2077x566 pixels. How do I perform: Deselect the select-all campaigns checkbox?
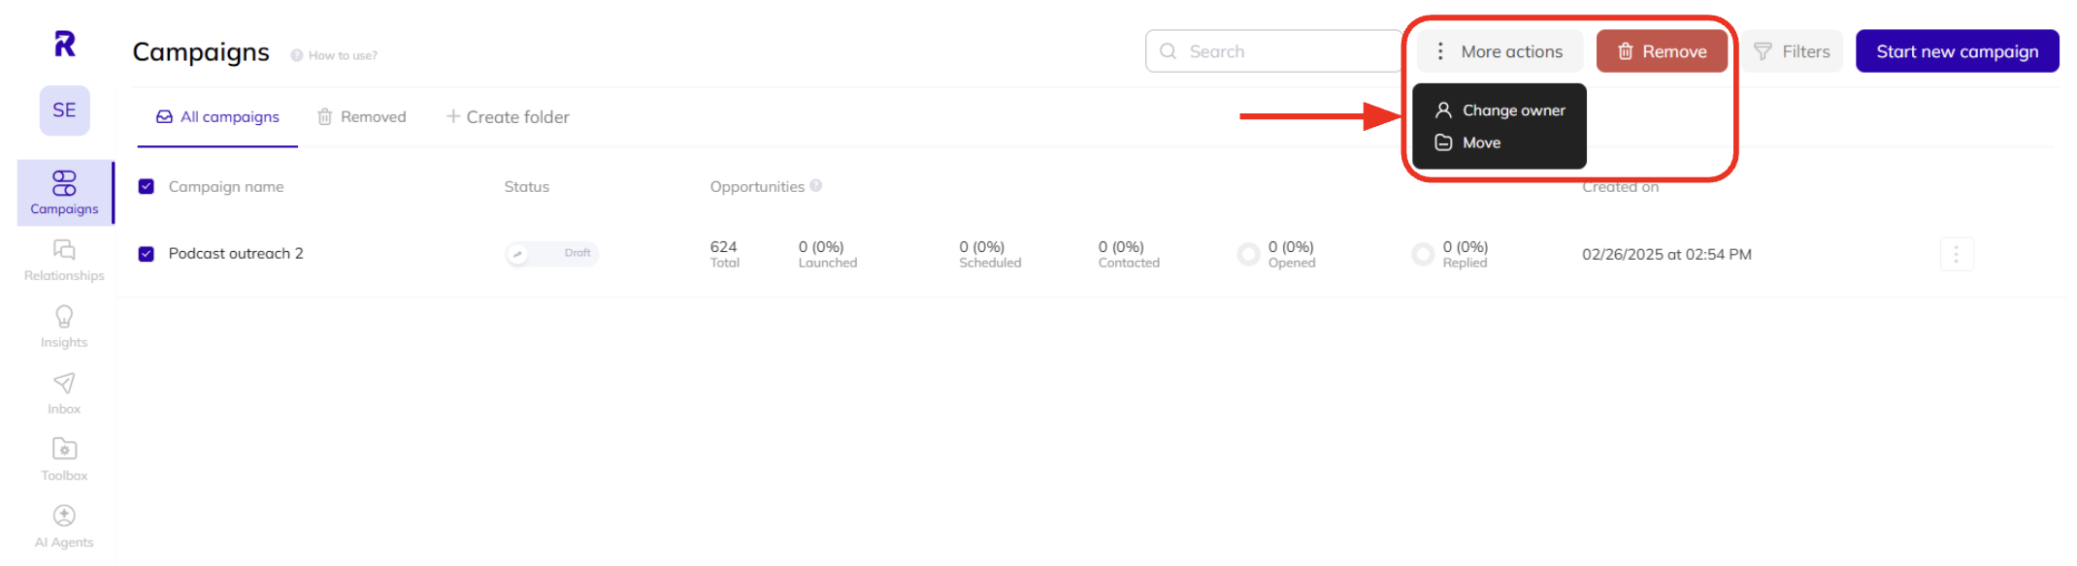click(x=147, y=186)
